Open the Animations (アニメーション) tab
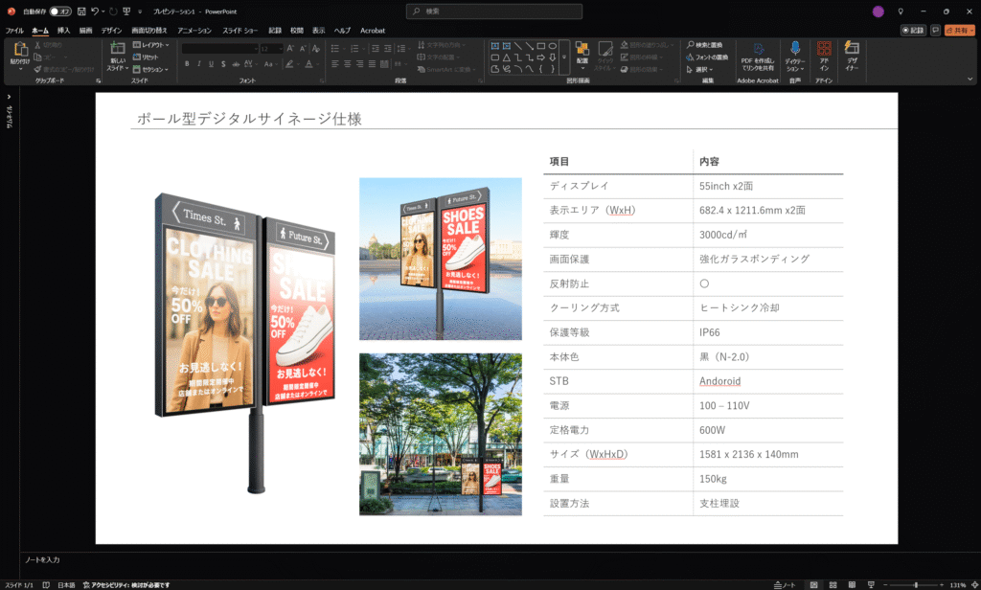Viewport: 981px width, 590px height. point(194,31)
